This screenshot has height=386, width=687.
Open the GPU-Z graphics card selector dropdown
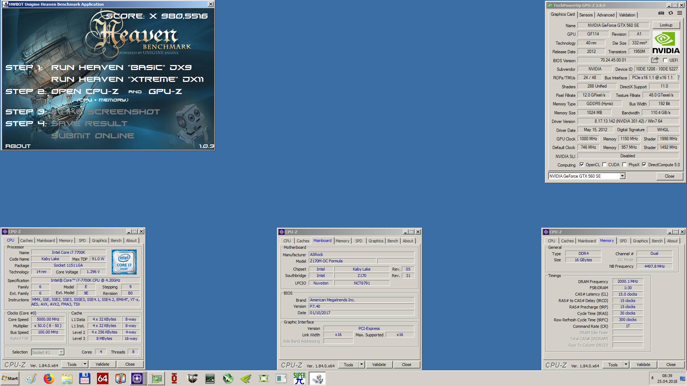622,176
